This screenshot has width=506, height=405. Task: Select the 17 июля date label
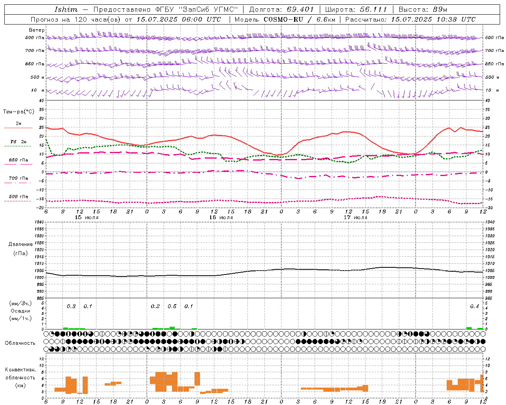(355, 218)
